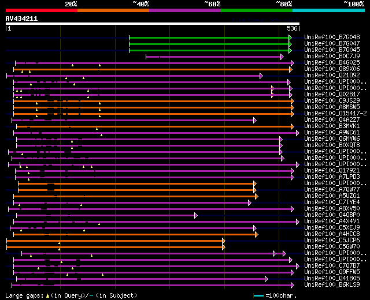Click the green arrowhead ending the B7G045 alignment
The width and height of the screenshot is (370, 300).
pyautogui.click(x=290, y=50)
